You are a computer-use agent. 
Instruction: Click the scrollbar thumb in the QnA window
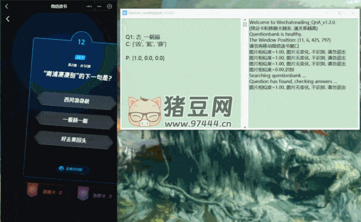(245, 24)
